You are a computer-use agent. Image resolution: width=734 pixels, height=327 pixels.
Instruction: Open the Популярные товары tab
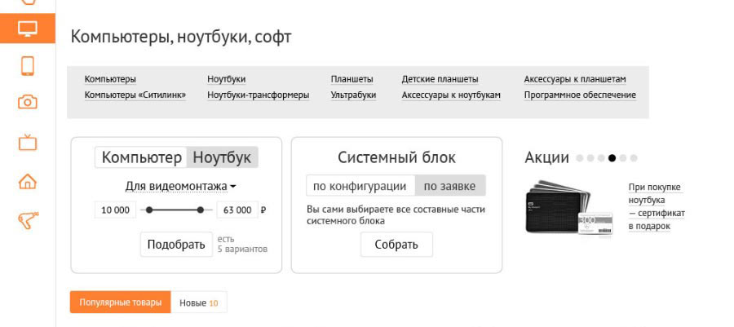120,303
